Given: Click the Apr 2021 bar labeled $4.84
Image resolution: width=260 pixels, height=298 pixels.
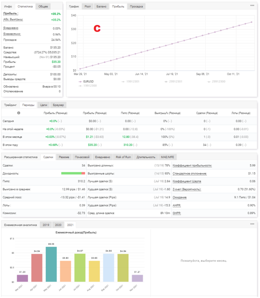Looking at the screenshot, I should click(37, 268).
